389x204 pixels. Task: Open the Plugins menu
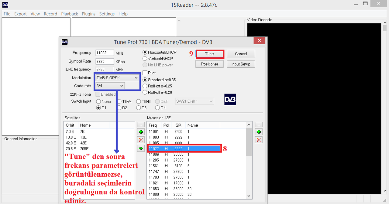(88, 14)
